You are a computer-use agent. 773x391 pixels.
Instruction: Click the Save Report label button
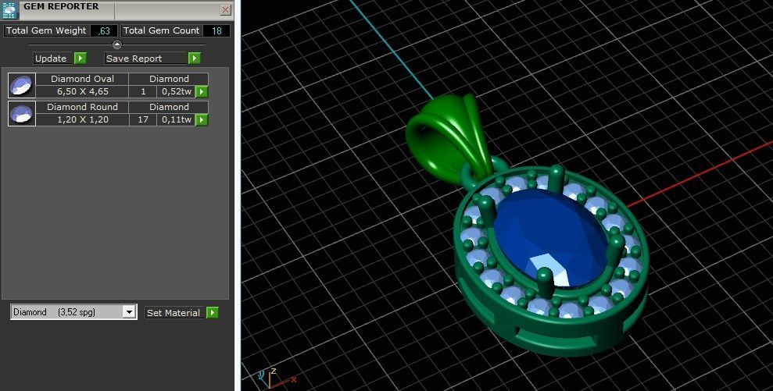coord(146,58)
